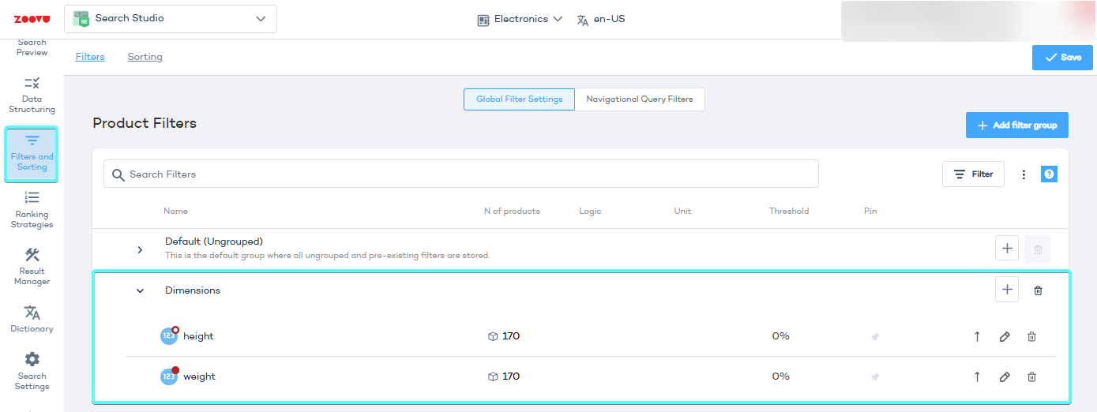This screenshot has height=412, width=1097.
Task: Open the three-dot more options menu
Action: pos(1024,174)
